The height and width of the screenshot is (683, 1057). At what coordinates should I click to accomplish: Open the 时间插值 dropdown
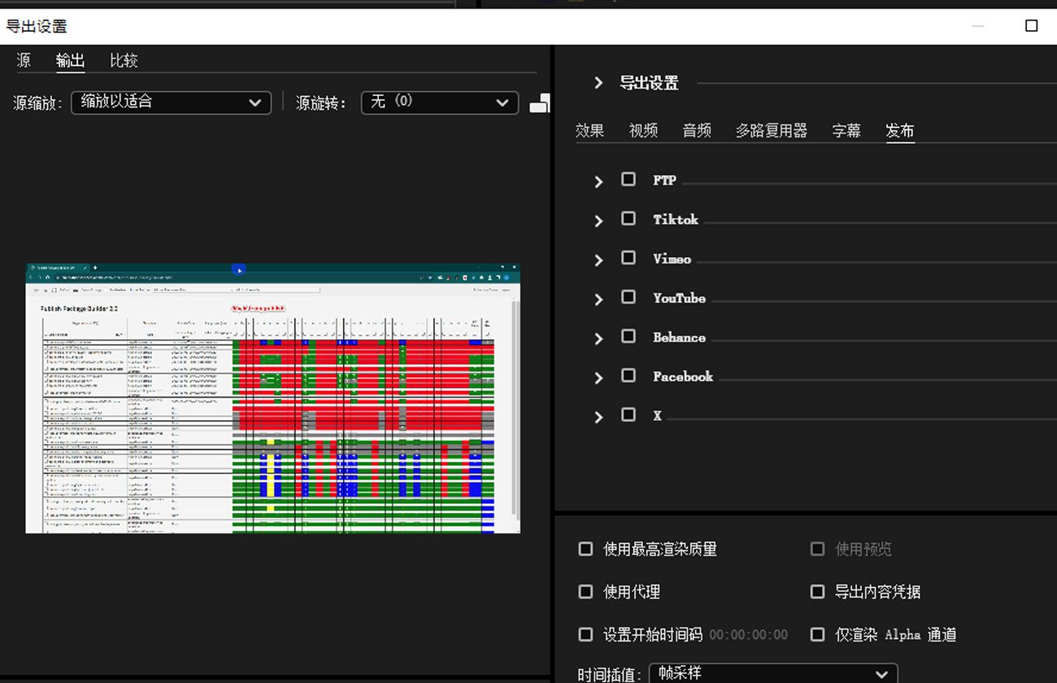[772, 673]
